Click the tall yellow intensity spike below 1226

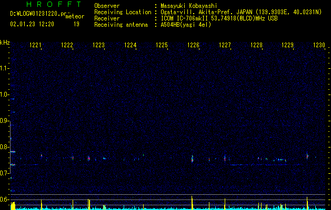[x=192, y=203]
